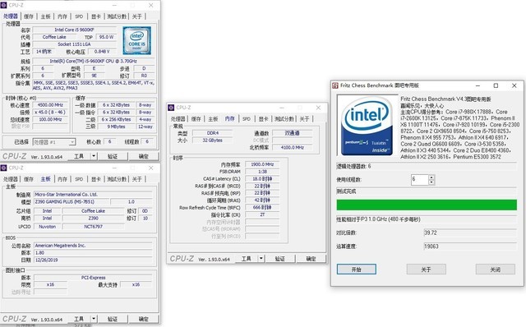Decrease thread count with the down arrow
Viewport: 526px width, 327px height.
point(431,182)
